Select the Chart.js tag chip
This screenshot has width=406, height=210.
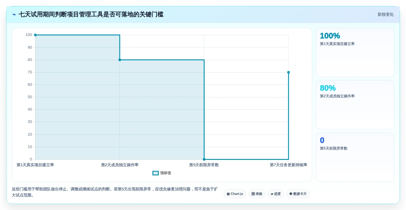[x=235, y=194]
